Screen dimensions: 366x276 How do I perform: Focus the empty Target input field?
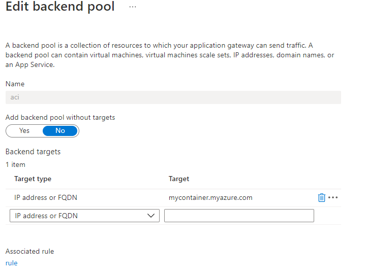point(239,216)
